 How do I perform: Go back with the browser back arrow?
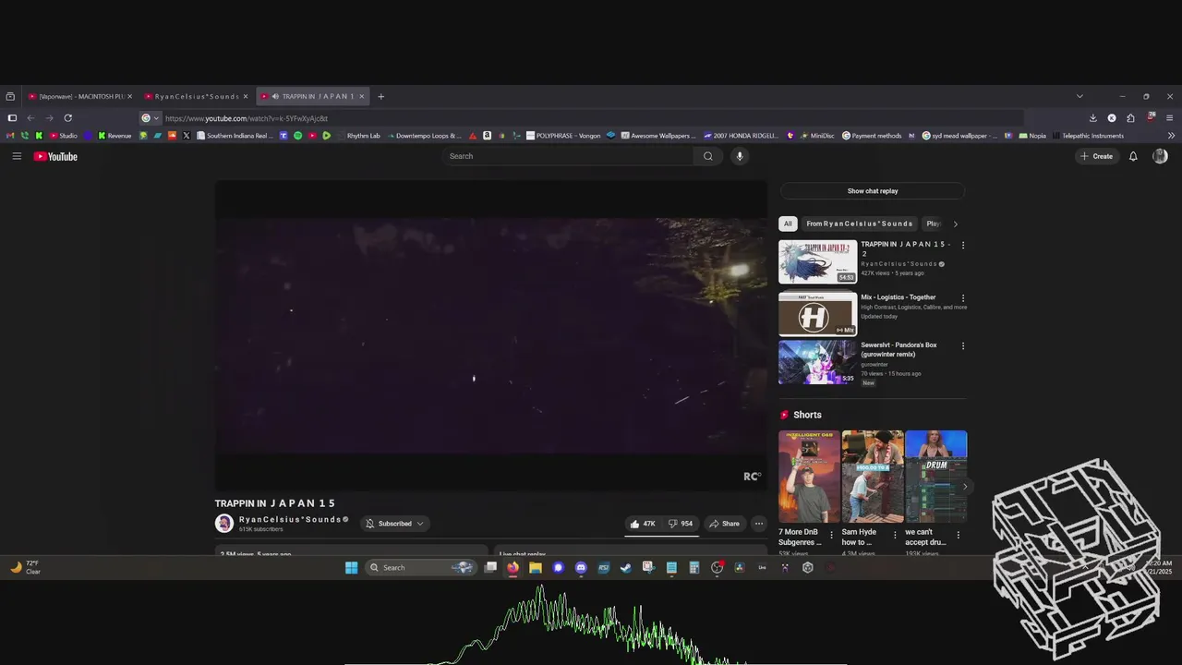click(x=30, y=118)
